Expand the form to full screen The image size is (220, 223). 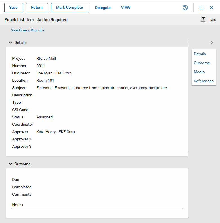tap(201, 8)
